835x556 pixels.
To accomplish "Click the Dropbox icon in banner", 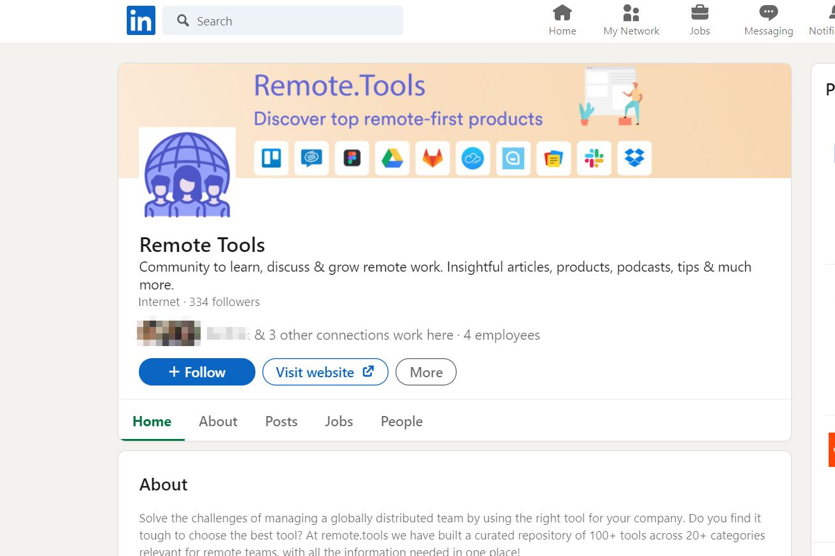I will pos(634,158).
